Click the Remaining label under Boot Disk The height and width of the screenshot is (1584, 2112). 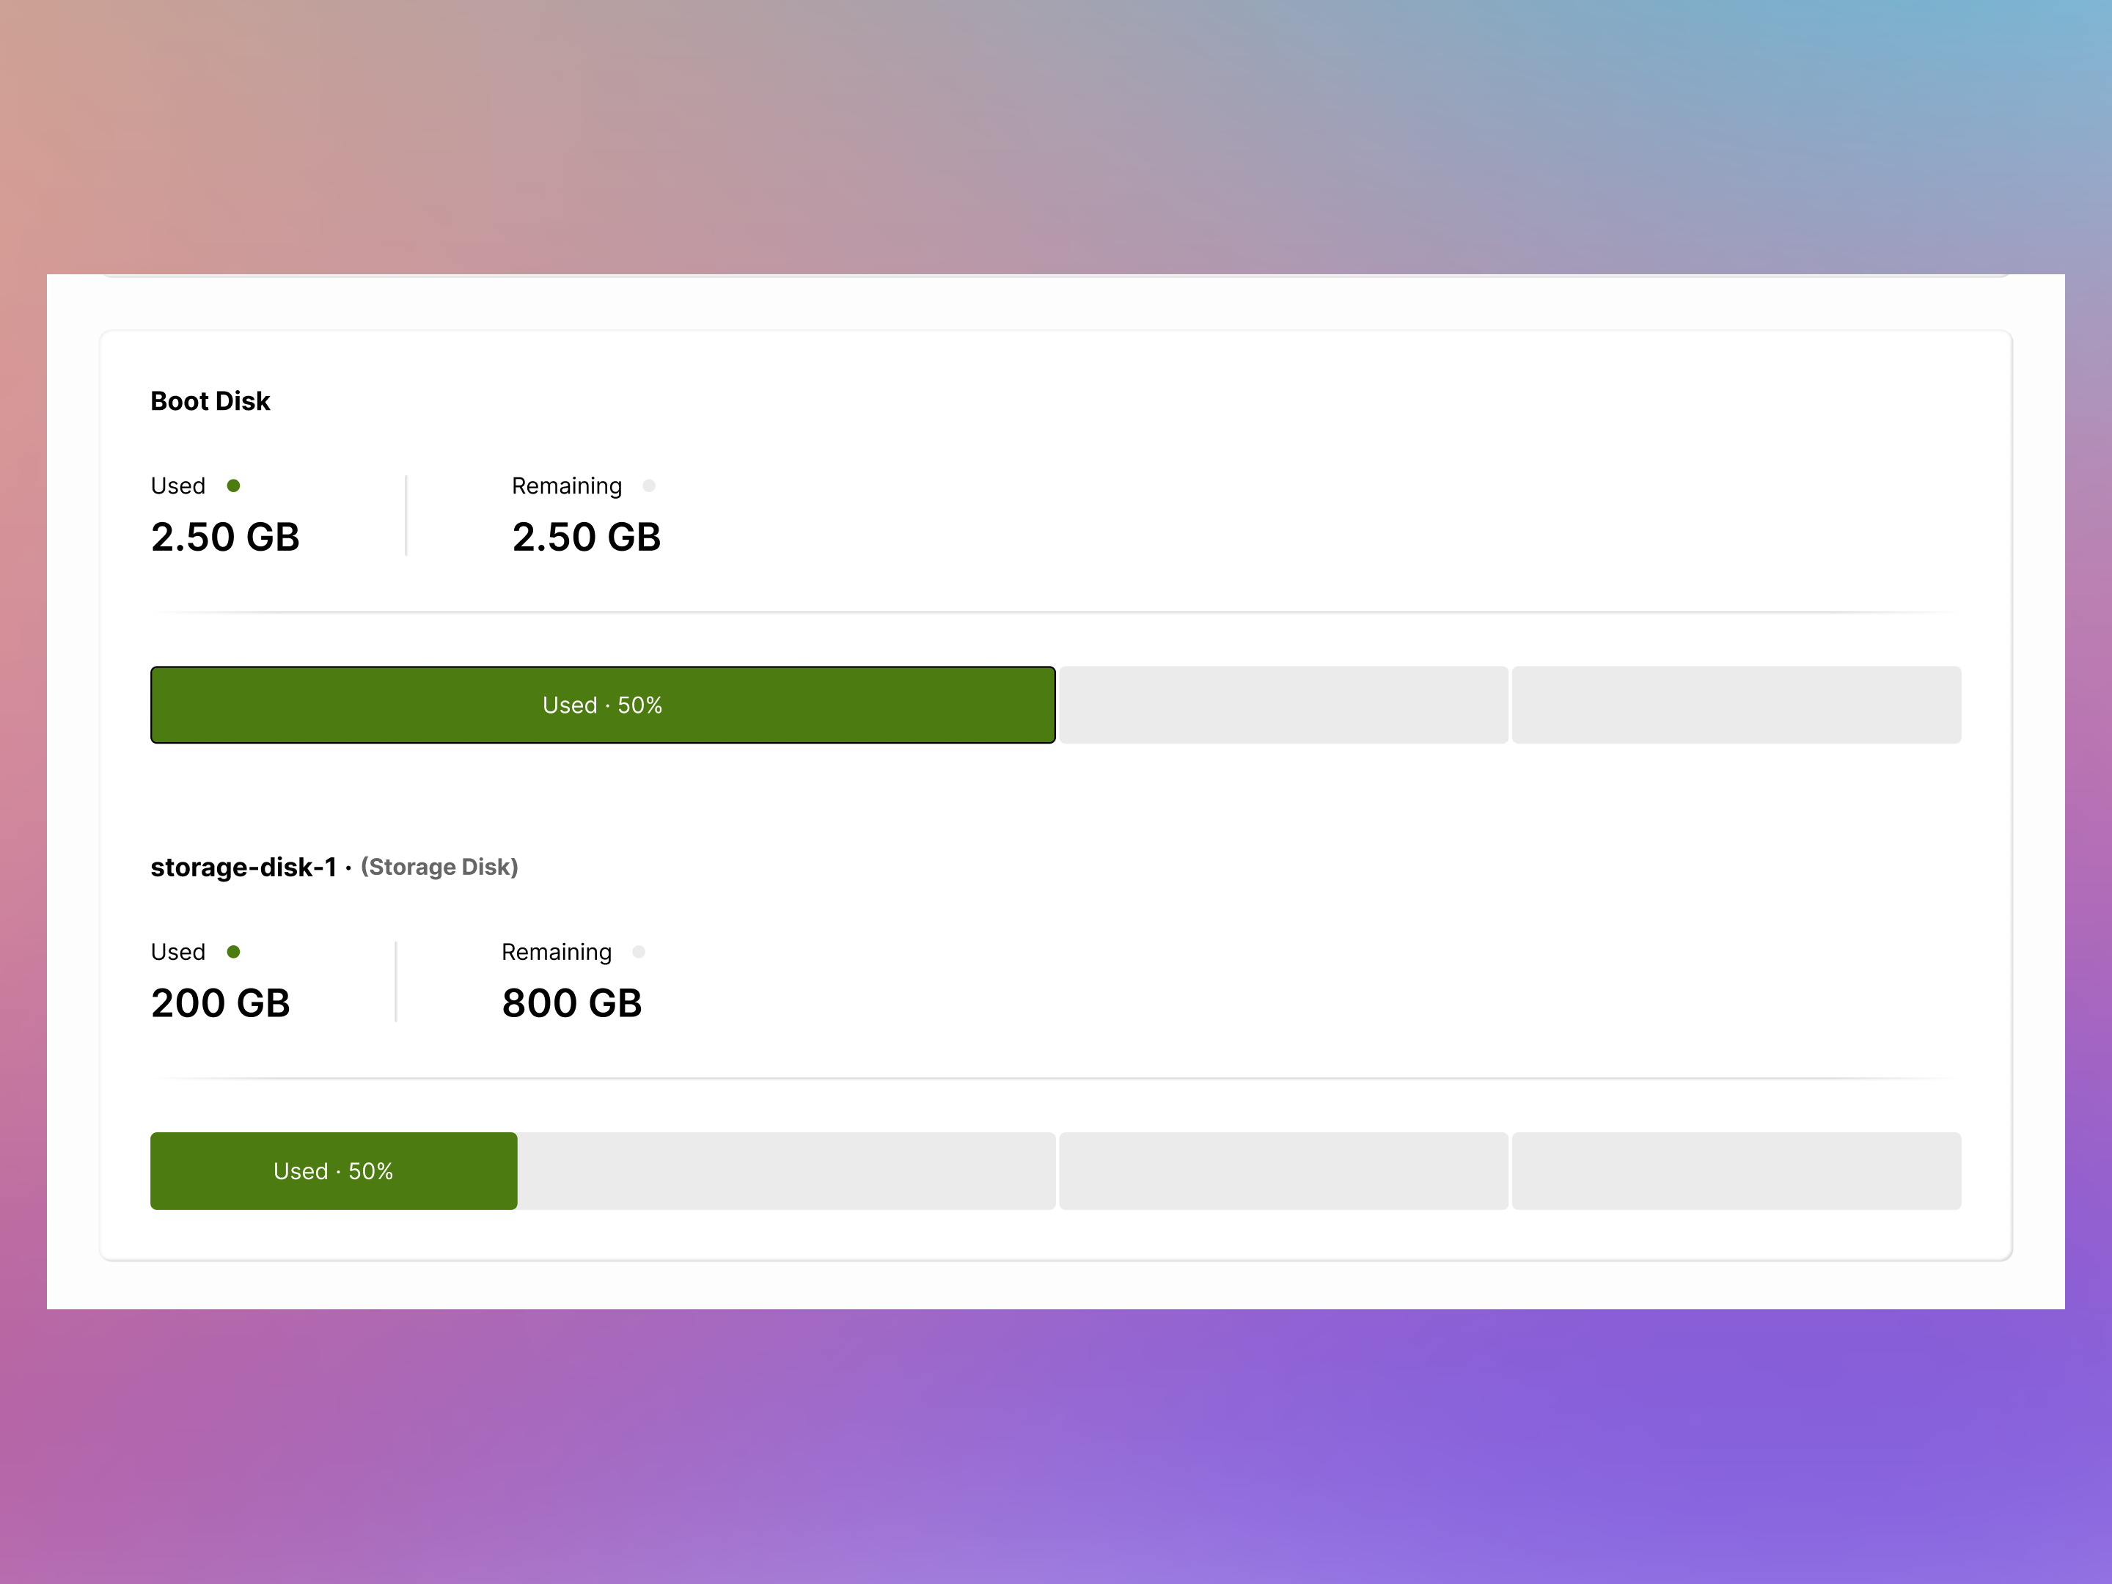coord(566,486)
